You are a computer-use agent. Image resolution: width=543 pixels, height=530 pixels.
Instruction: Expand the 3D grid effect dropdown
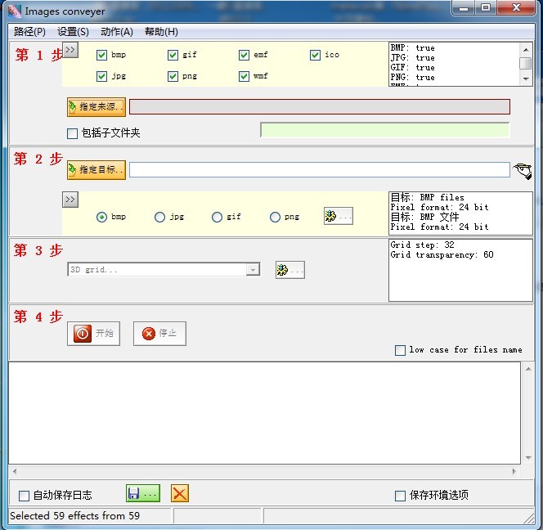pos(253,270)
